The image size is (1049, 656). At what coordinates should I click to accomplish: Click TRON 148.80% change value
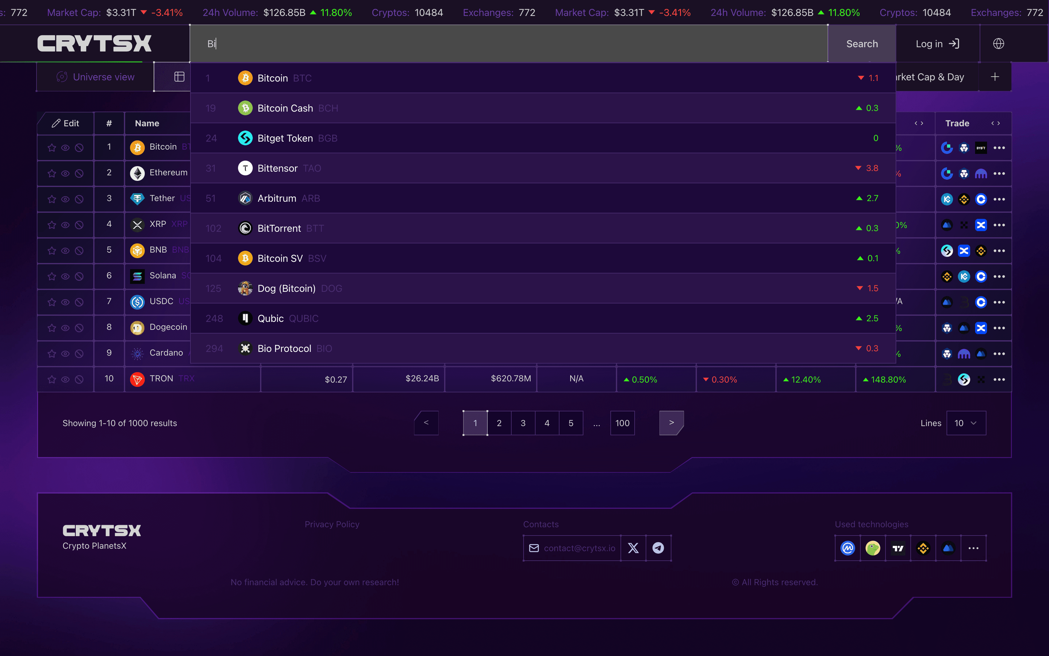pyautogui.click(x=885, y=379)
